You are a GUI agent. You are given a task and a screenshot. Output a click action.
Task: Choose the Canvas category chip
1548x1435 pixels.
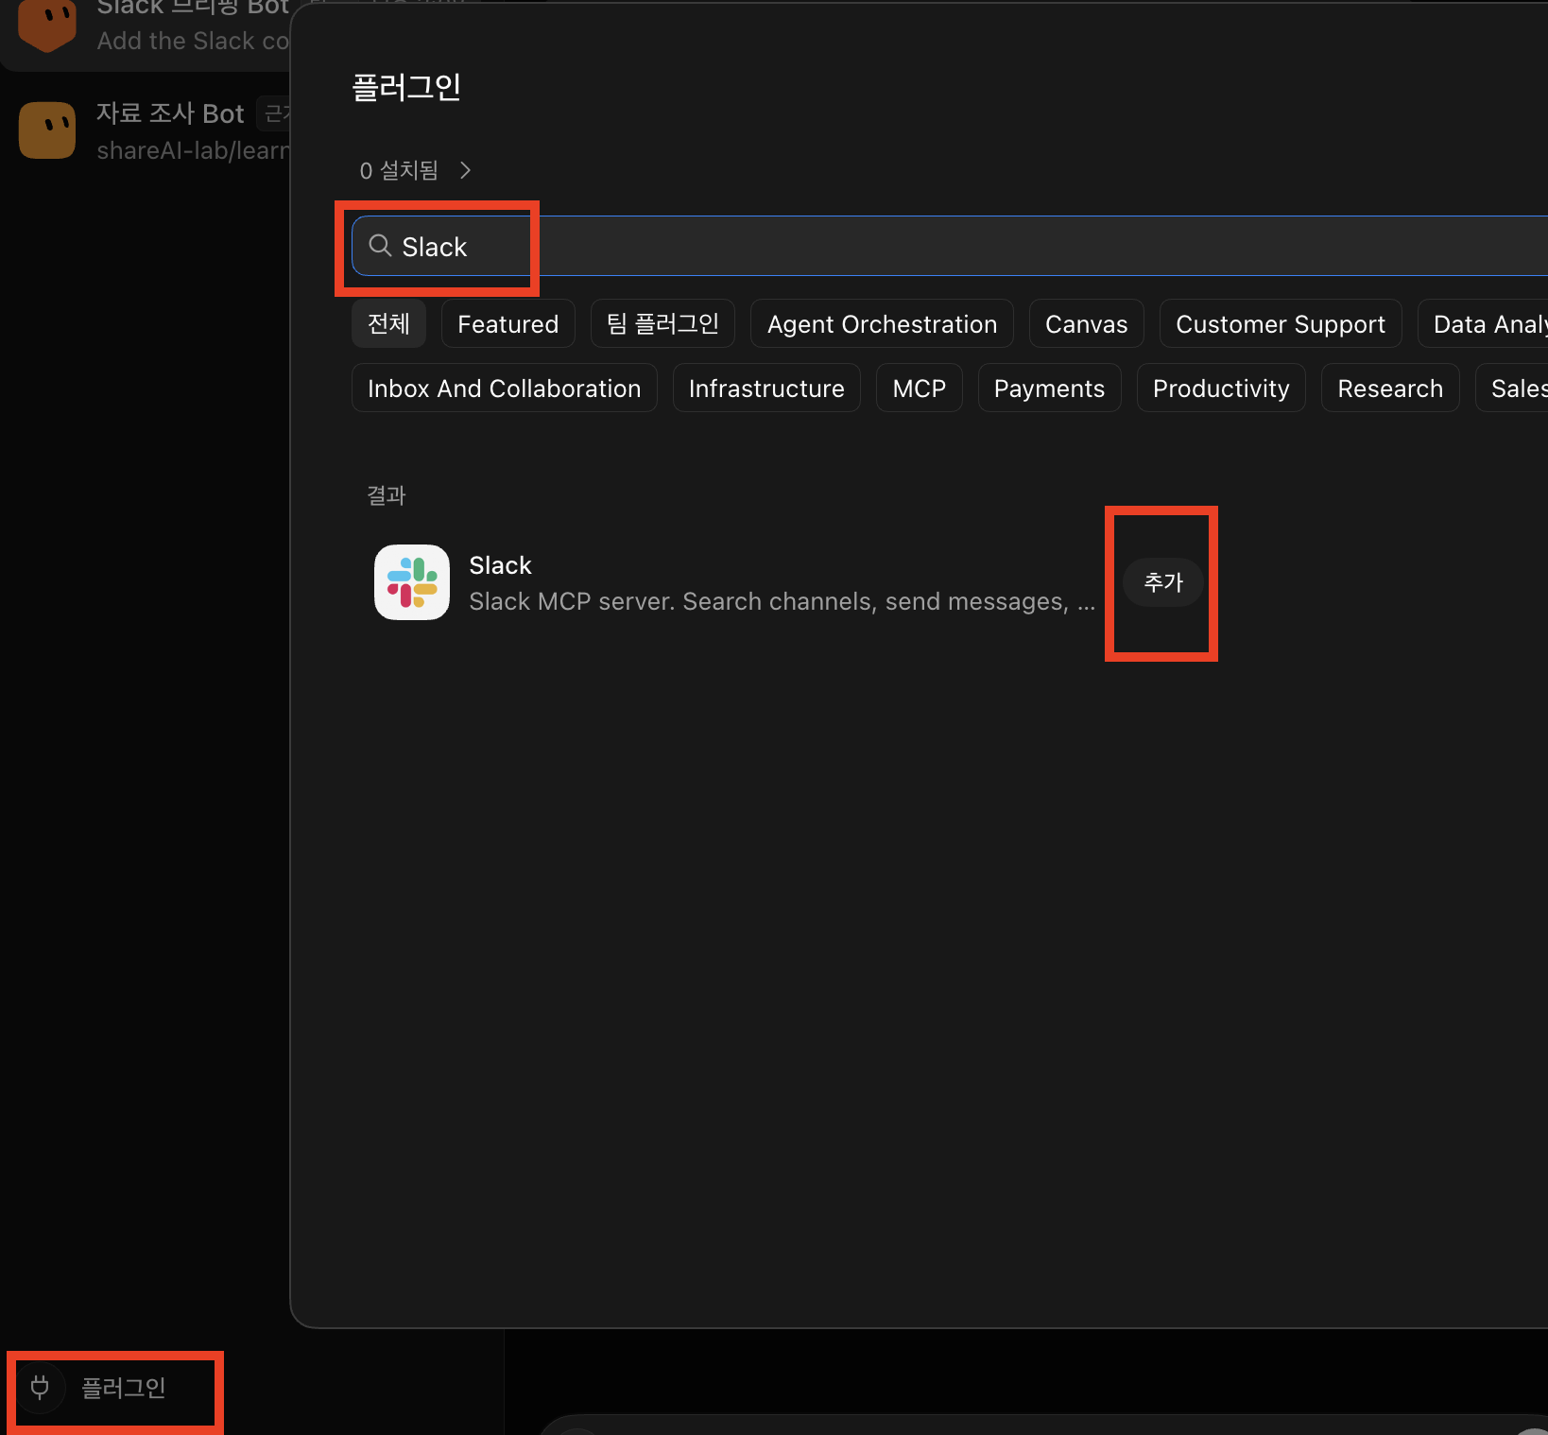1087,324
